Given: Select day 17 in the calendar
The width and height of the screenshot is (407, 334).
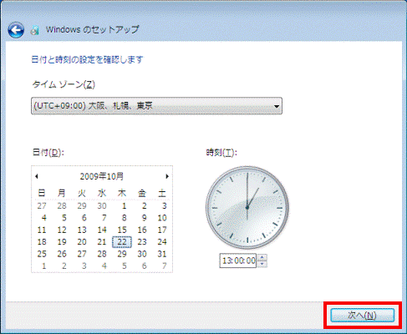Looking at the screenshot, I should [x=162, y=230].
